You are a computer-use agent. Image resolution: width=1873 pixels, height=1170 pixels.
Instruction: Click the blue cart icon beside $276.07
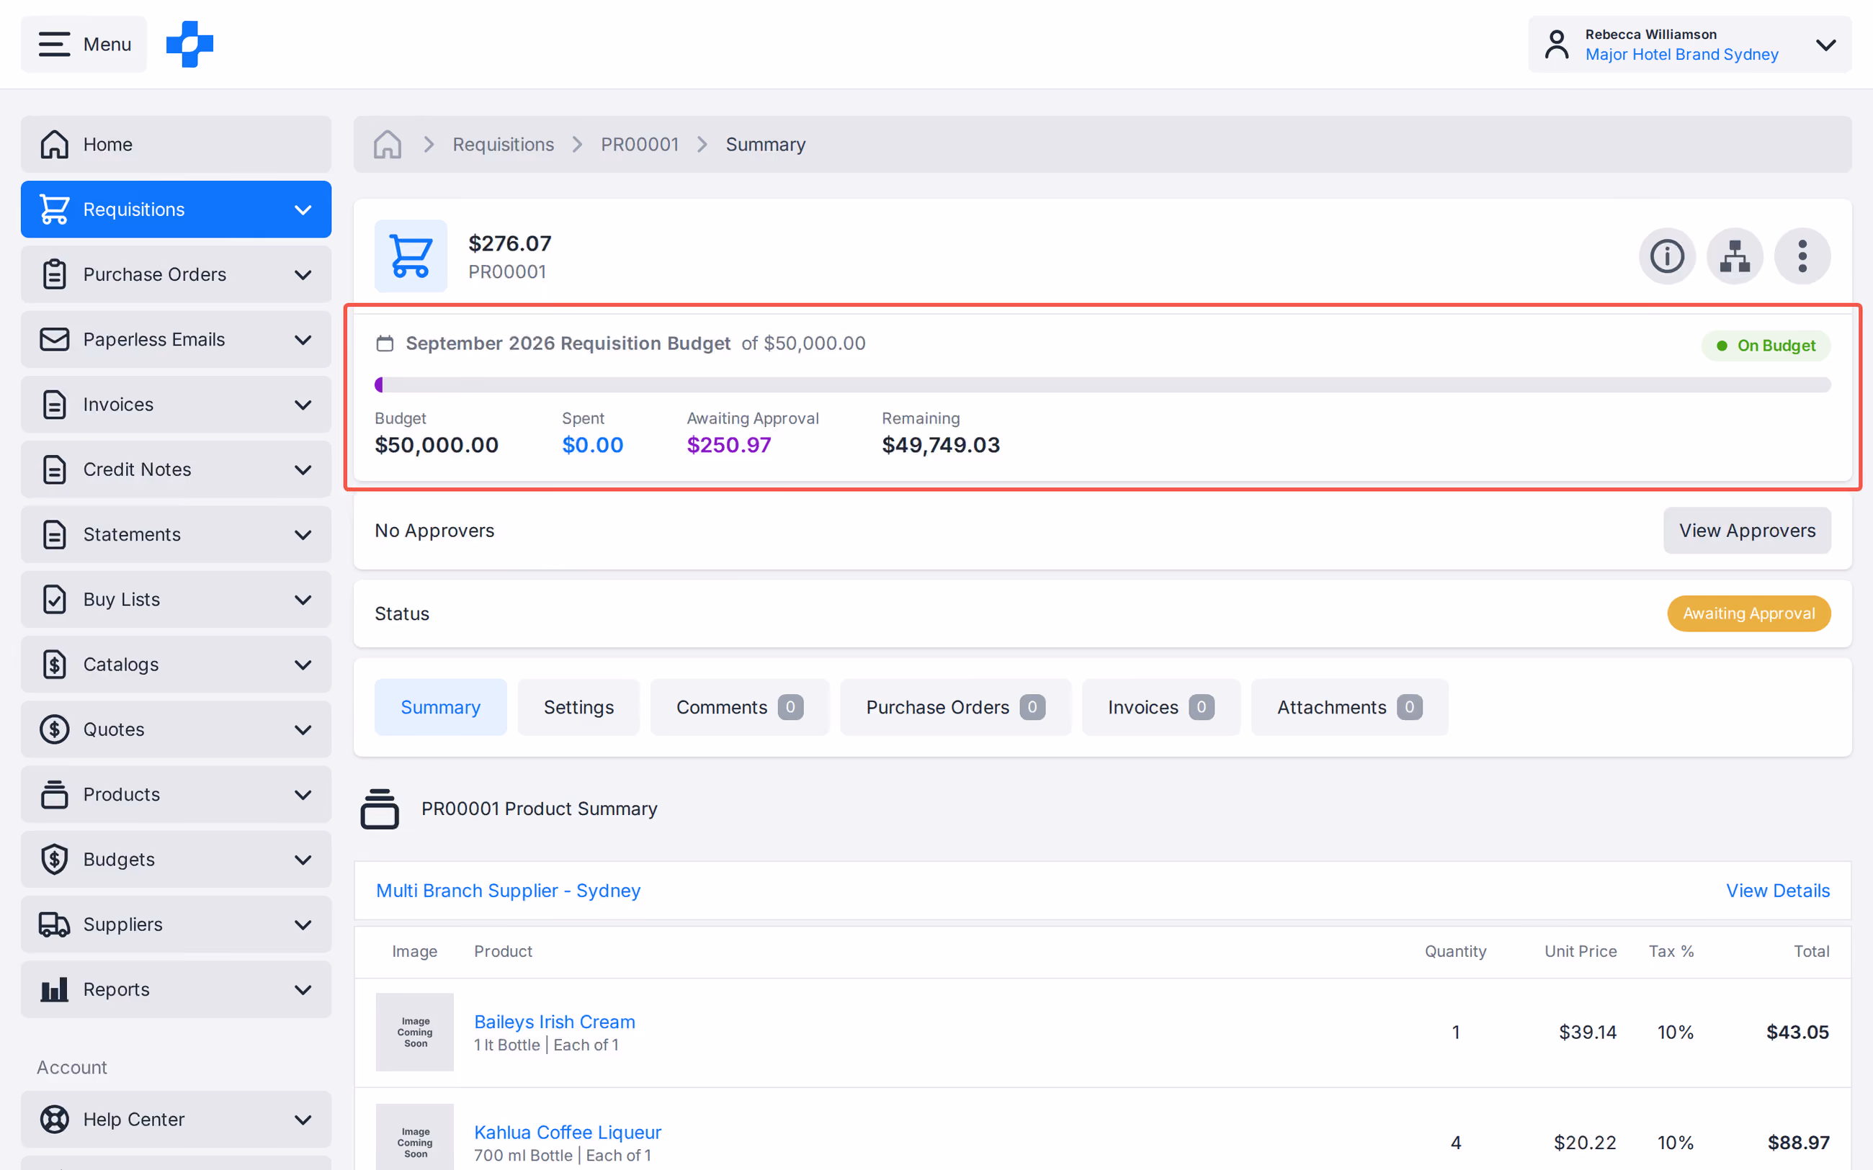(411, 256)
